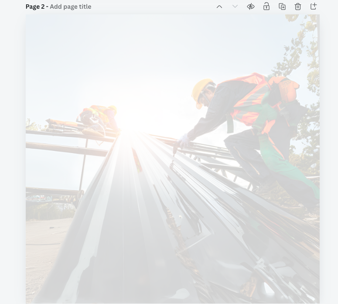The width and height of the screenshot is (338, 304).
Task: Delete Page 2 with the trash icon
Action: coord(298,7)
